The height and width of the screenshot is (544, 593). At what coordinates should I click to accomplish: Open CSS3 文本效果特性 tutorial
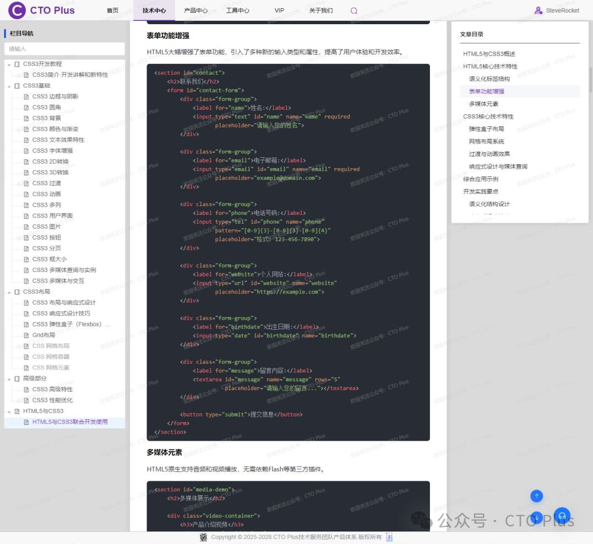58,140
